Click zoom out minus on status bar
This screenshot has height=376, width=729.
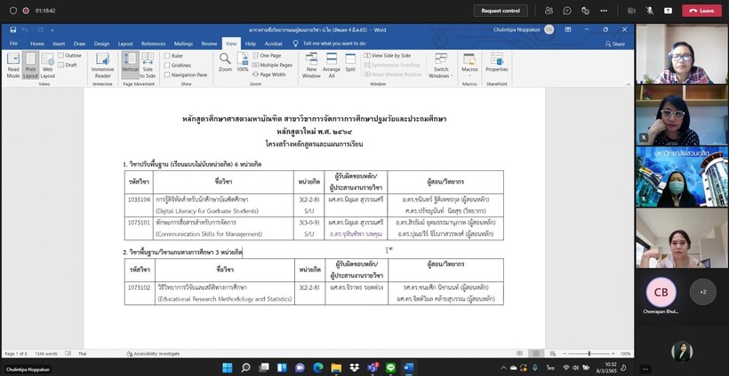(565, 354)
